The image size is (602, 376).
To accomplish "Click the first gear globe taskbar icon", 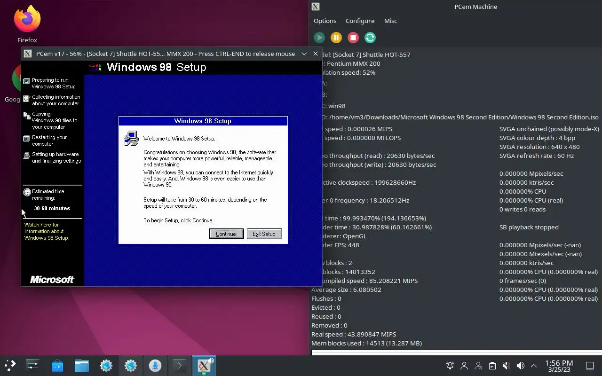I will (x=106, y=366).
